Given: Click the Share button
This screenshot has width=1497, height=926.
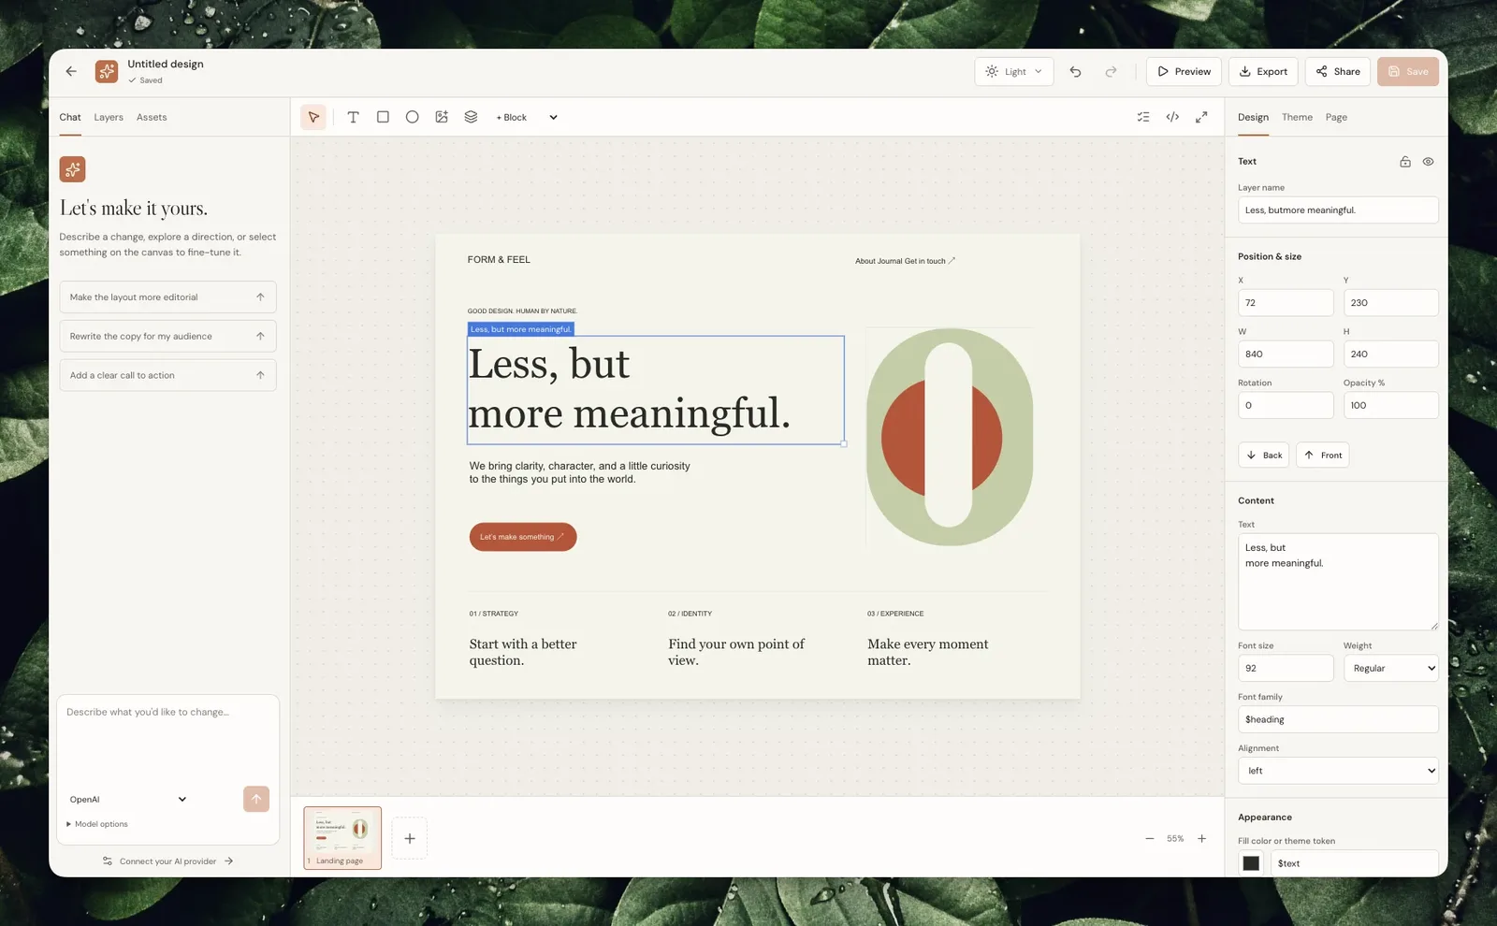Looking at the screenshot, I should pos(1338,71).
